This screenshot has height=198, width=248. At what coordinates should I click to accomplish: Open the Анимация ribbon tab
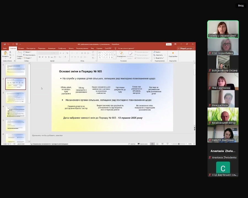point(52,48)
